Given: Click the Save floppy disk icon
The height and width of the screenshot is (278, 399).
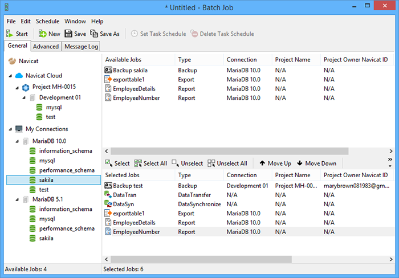Looking at the screenshot, I should tap(68, 34).
